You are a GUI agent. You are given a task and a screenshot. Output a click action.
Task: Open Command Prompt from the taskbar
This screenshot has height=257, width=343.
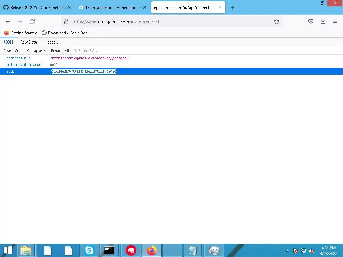click(x=109, y=250)
